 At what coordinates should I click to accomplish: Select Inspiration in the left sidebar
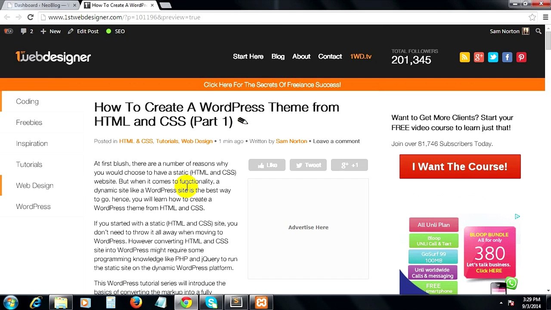coord(32,143)
